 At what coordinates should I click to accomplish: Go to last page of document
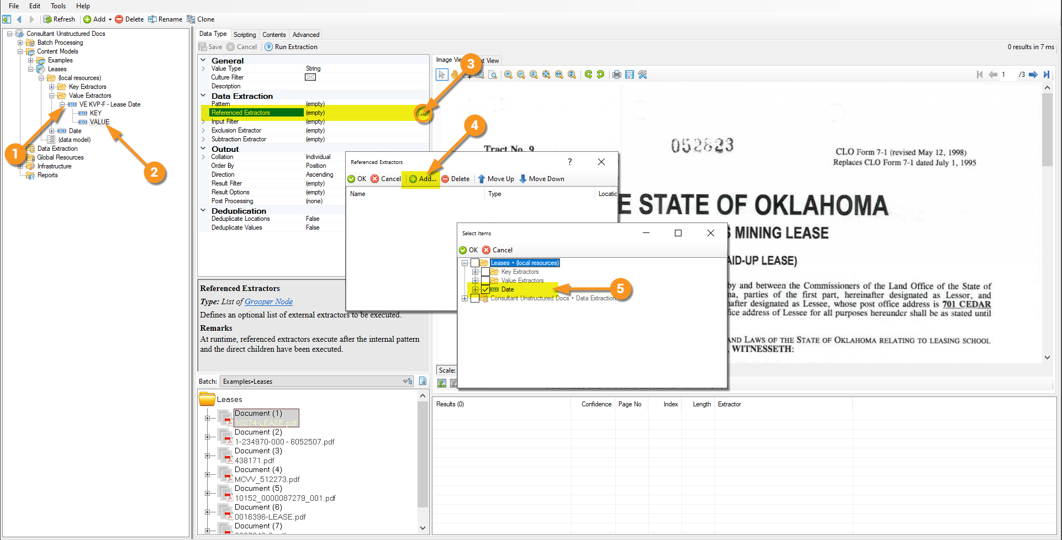1046,75
